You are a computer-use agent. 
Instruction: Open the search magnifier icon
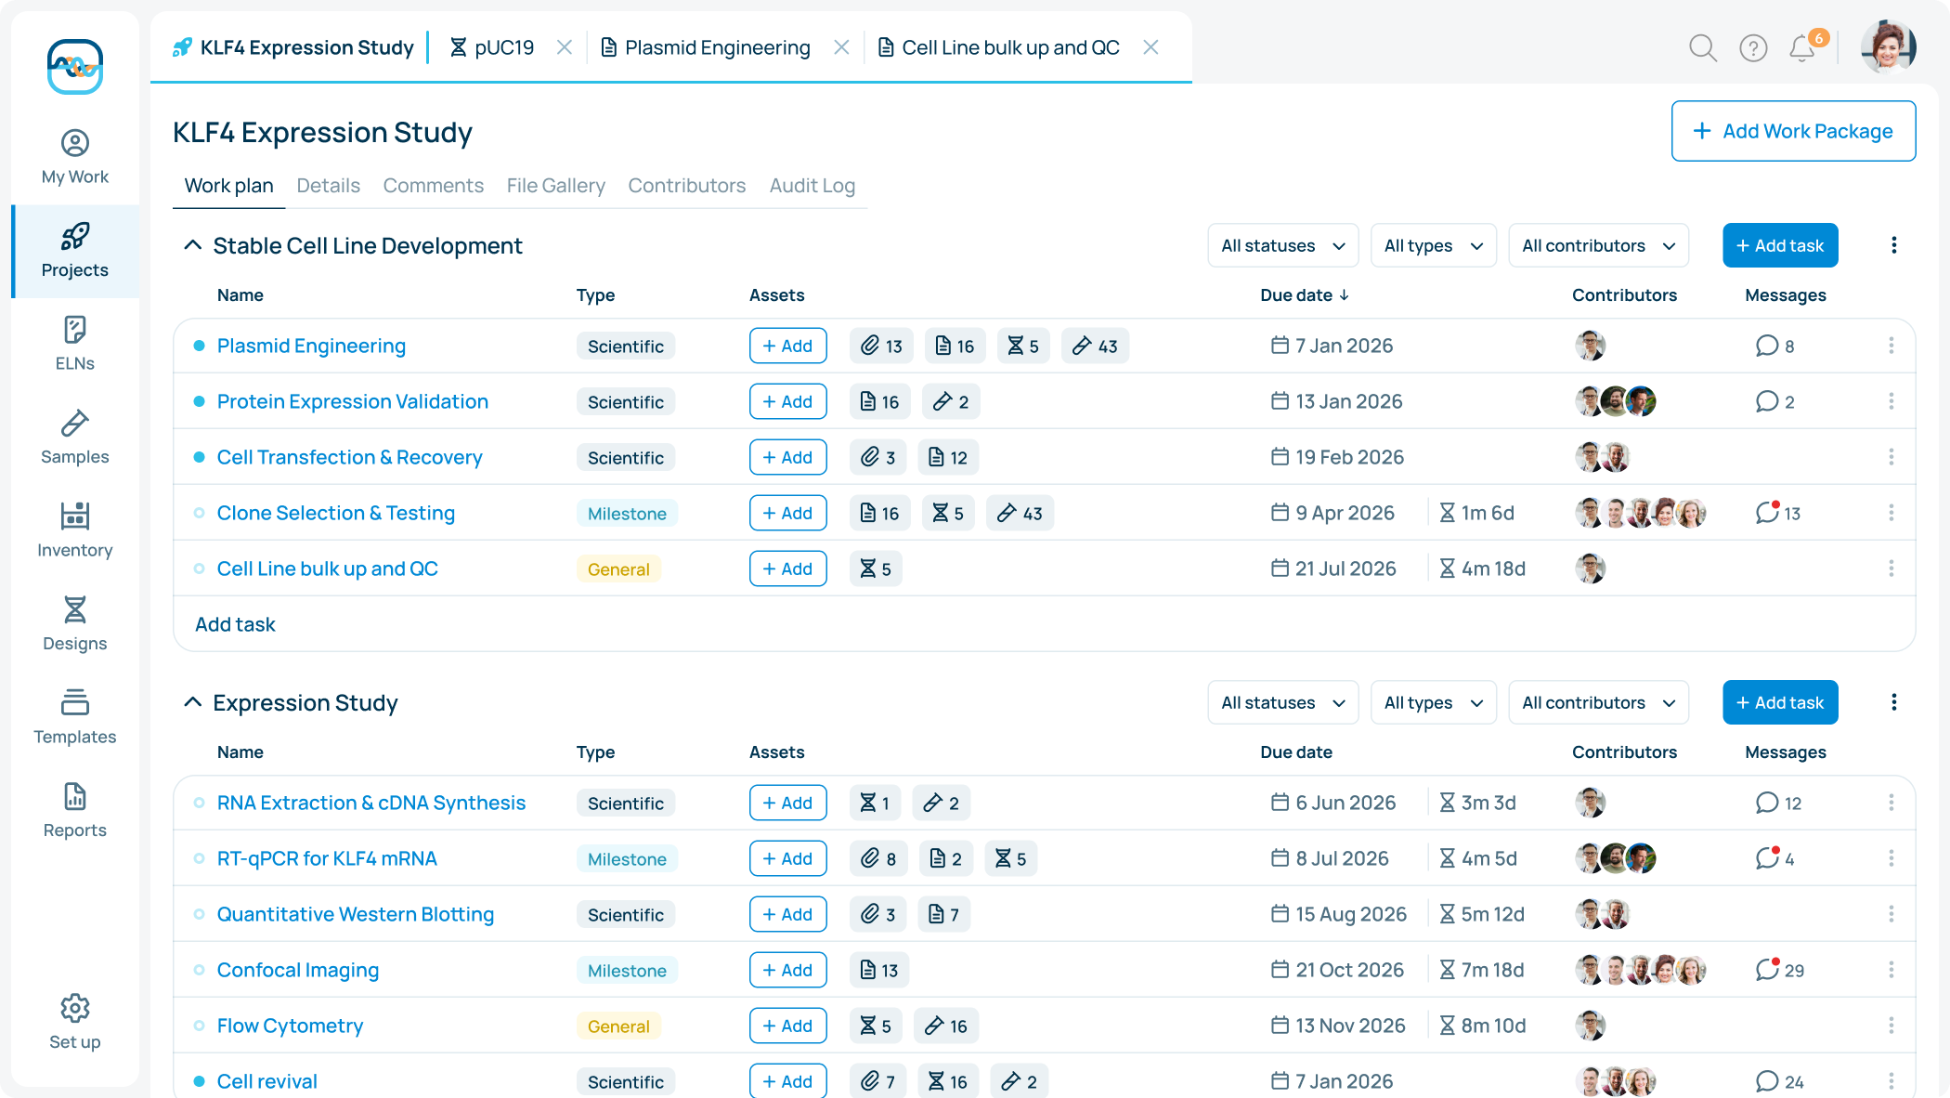click(1703, 47)
